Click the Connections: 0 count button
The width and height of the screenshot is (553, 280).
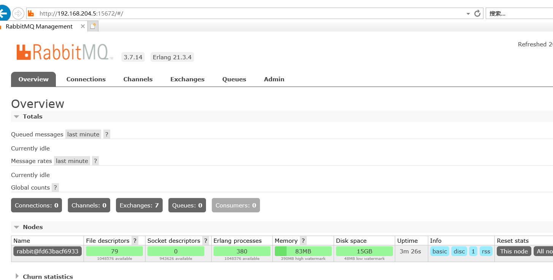36,205
